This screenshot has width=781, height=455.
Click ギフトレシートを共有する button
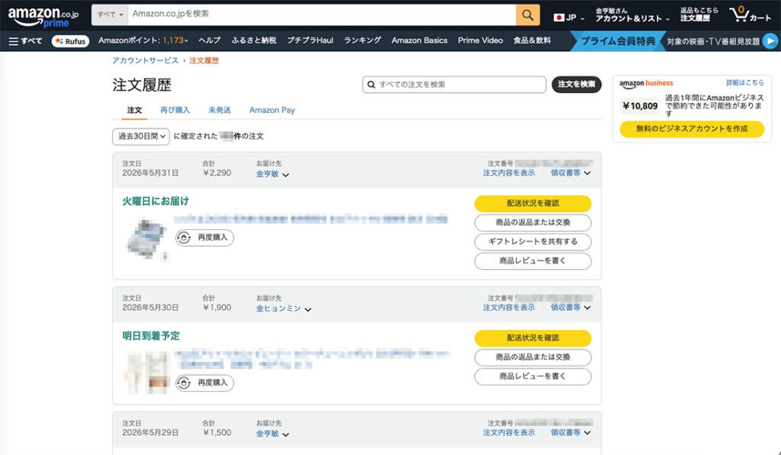(x=533, y=242)
